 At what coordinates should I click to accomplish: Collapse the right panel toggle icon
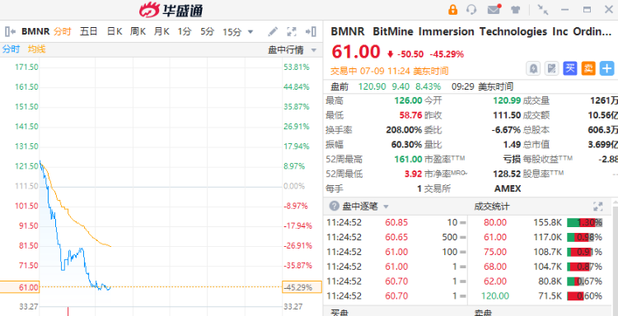311,31
